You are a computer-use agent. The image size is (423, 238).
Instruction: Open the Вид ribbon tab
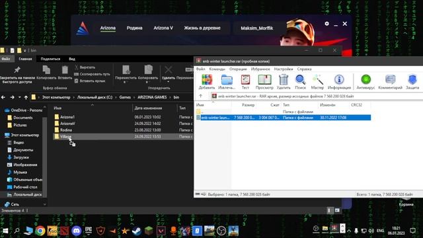(x=72, y=59)
